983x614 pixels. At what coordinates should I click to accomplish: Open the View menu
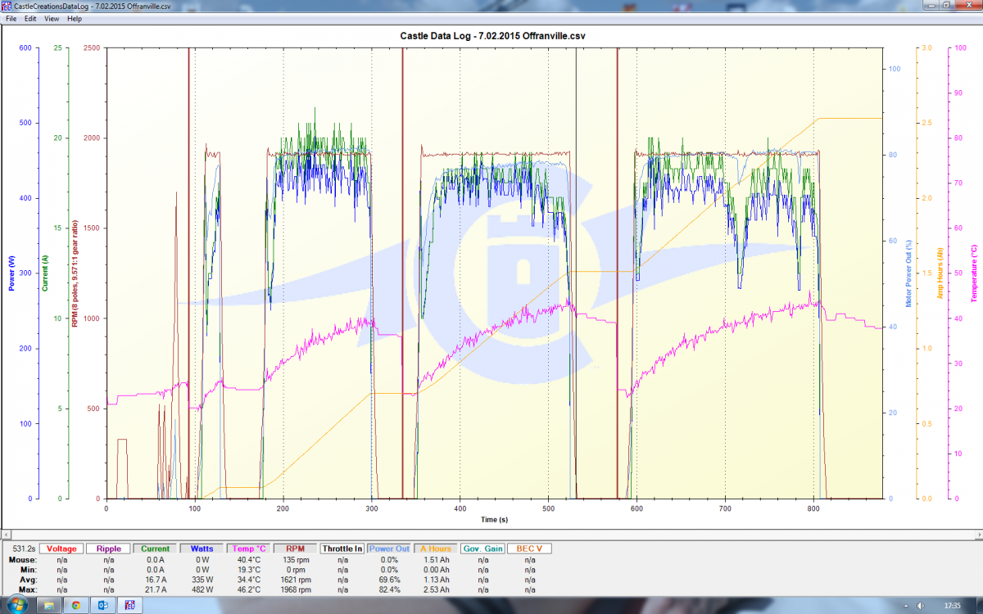coord(51,18)
